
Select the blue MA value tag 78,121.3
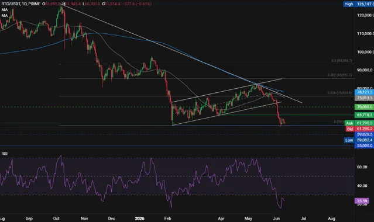tap(365, 92)
